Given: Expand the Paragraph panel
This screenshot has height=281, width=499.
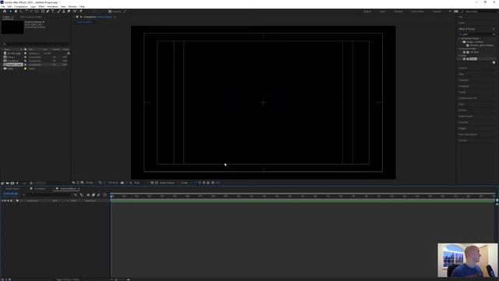Looking at the screenshot, I should click(x=464, y=86).
